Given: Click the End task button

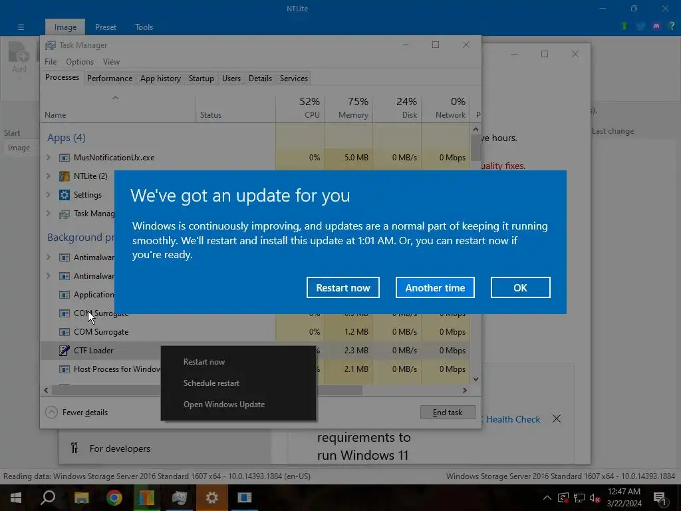Looking at the screenshot, I should point(448,413).
